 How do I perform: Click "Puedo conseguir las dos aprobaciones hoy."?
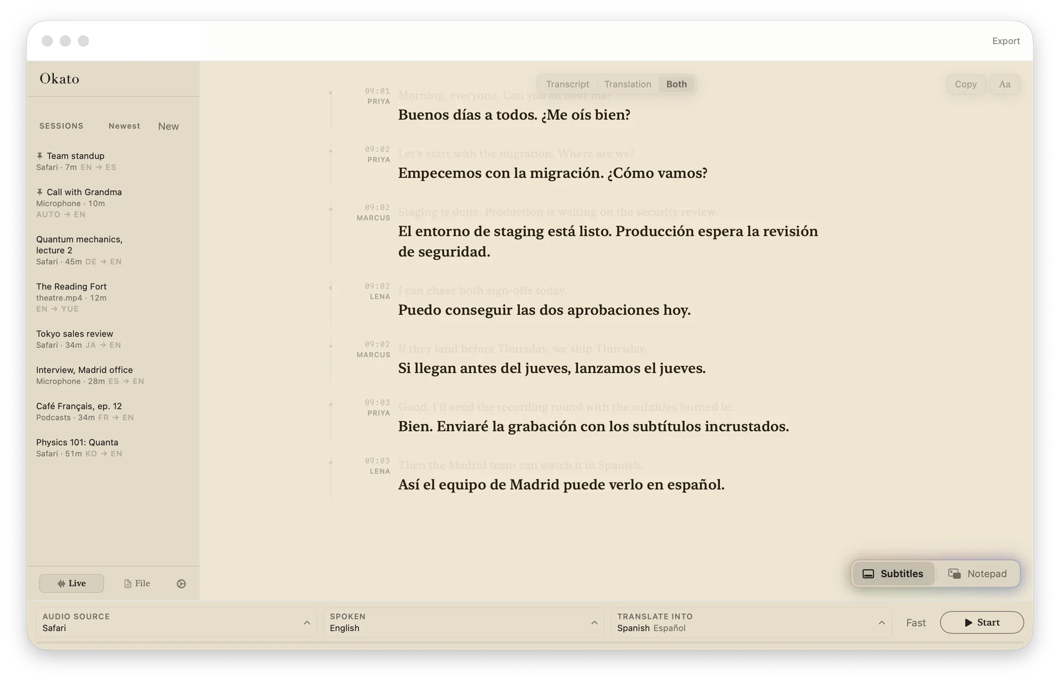tap(544, 310)
